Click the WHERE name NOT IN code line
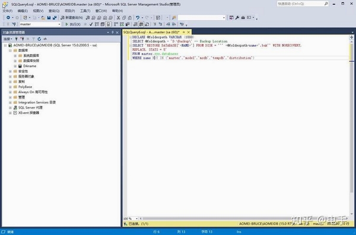356x235 pixels. pos(193,58)
